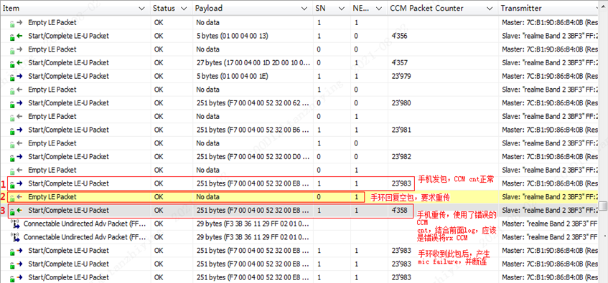Click the lock icon on the 4'356 packet row
This screenshot has width=608, height=283.
pyautogui.click(x=12, y=37)
